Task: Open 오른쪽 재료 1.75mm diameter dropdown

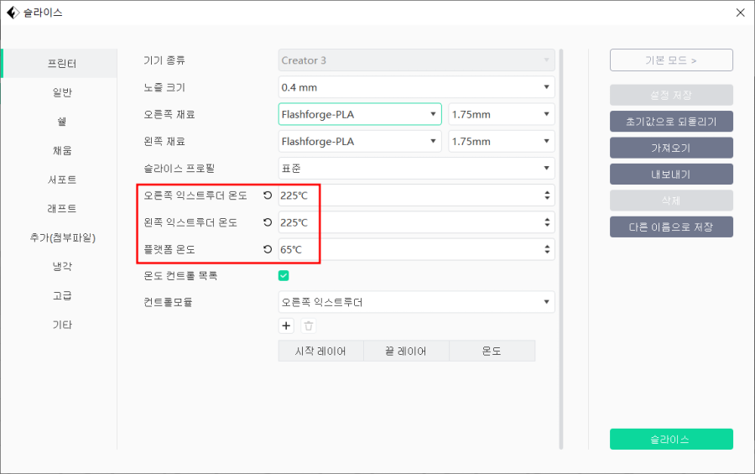Action: point(502,114)
